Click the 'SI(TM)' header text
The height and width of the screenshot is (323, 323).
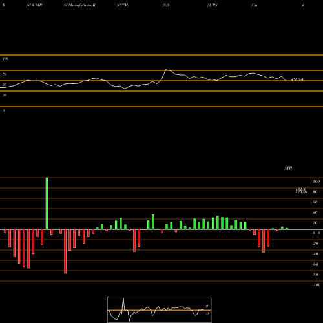click(123, 5)
